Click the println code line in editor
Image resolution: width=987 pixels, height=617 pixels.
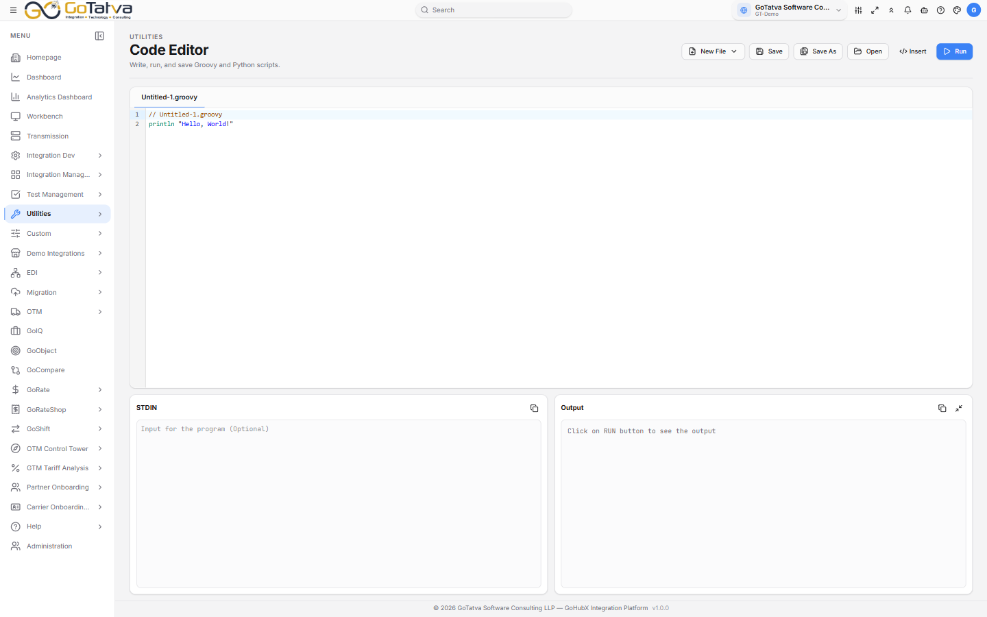pyautogui.click(x=191, y=124)
